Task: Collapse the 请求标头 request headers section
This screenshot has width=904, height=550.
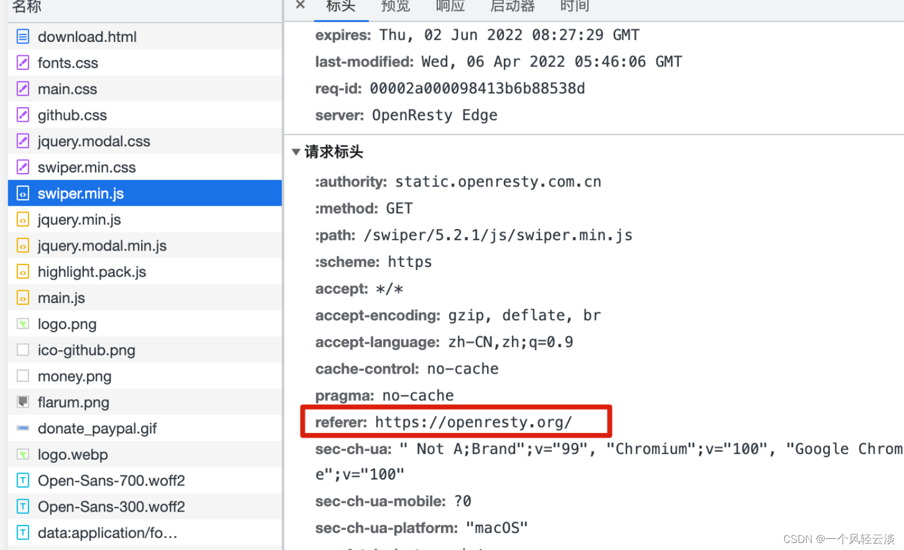Action: [296, 151]
